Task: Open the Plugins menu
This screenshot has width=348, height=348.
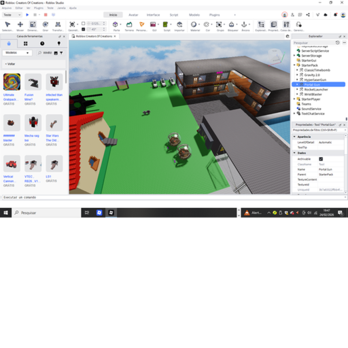Action: pyautogui.click(x=39, y=8)
